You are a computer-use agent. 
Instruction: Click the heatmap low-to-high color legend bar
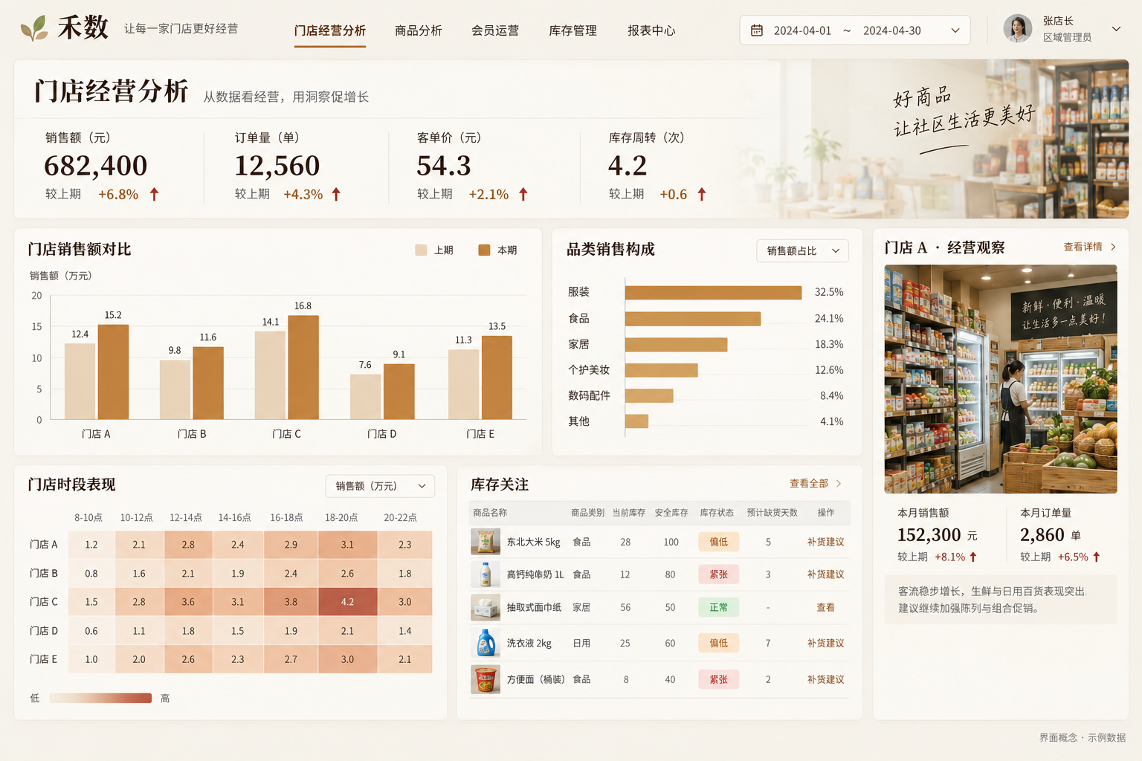pyautogui.click(x=100, y=698)
